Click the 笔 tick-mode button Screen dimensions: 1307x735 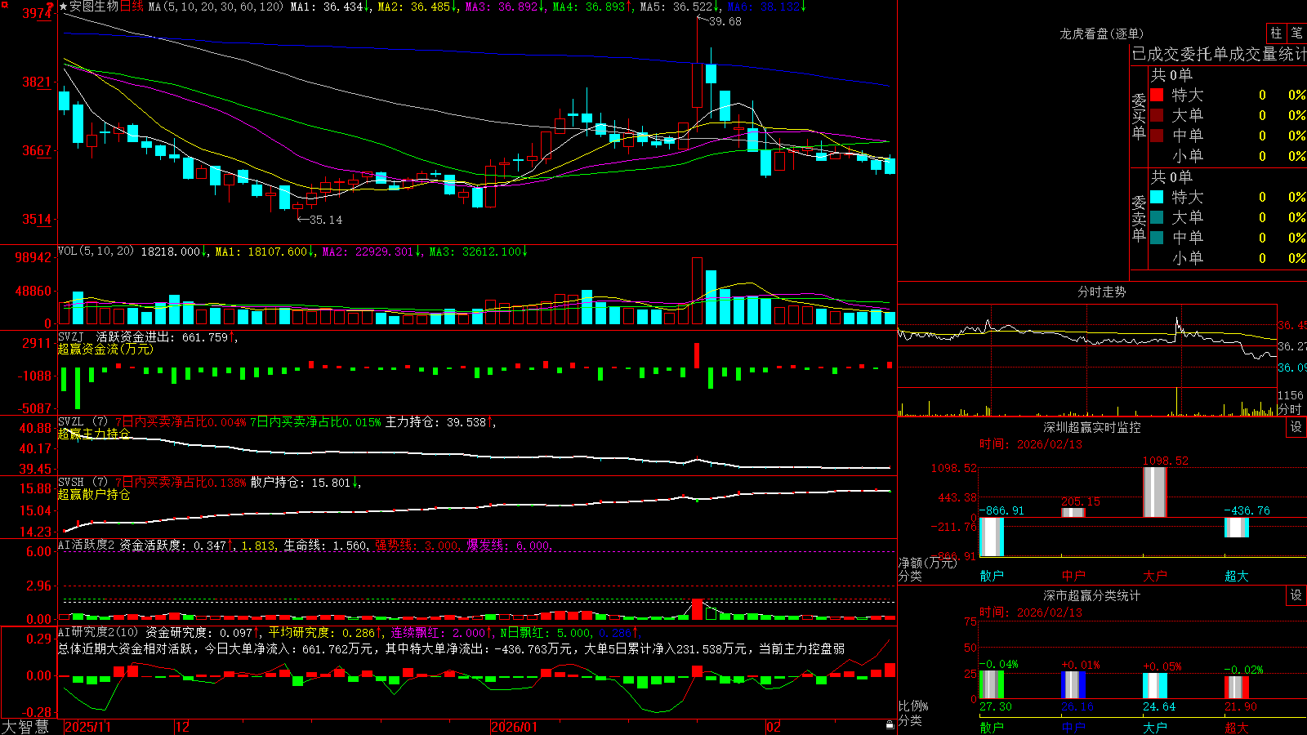tap(1296, 33)
